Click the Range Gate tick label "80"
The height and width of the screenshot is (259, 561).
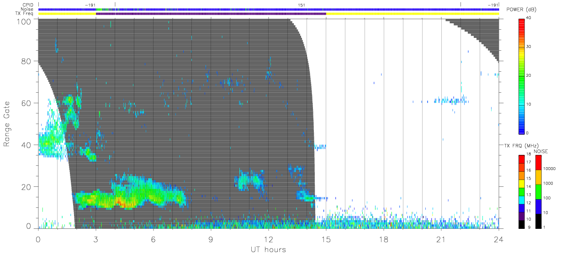click(26, 61)
